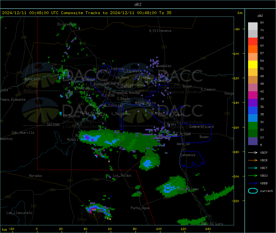Click the white VBCP arrow legend icon
276x233 pixels.
coord(253,152)
